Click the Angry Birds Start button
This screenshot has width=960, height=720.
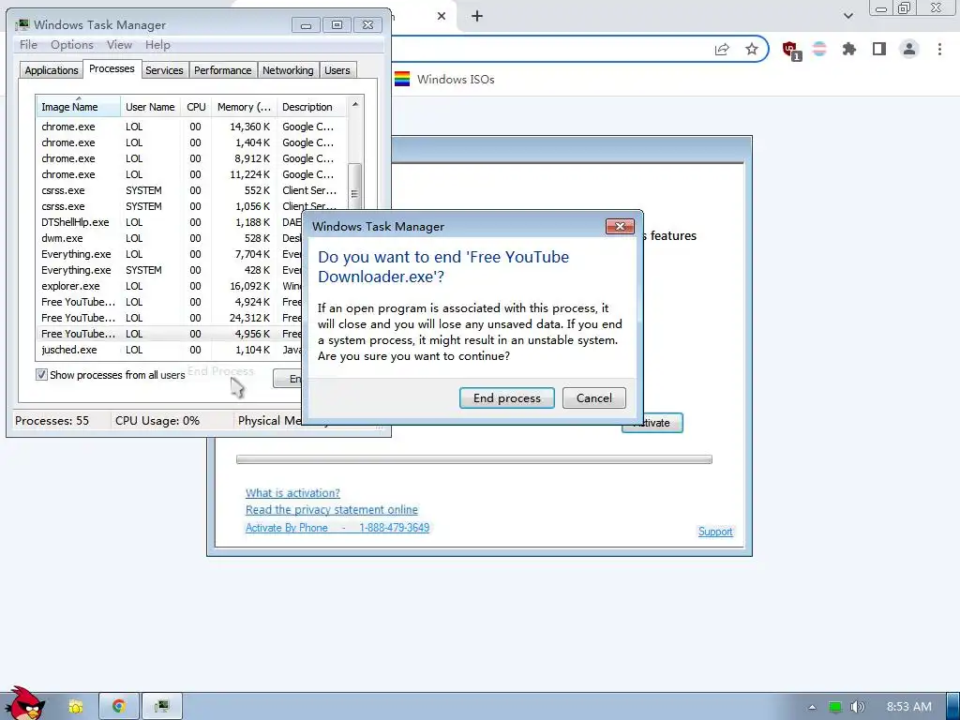click(25, 704)
